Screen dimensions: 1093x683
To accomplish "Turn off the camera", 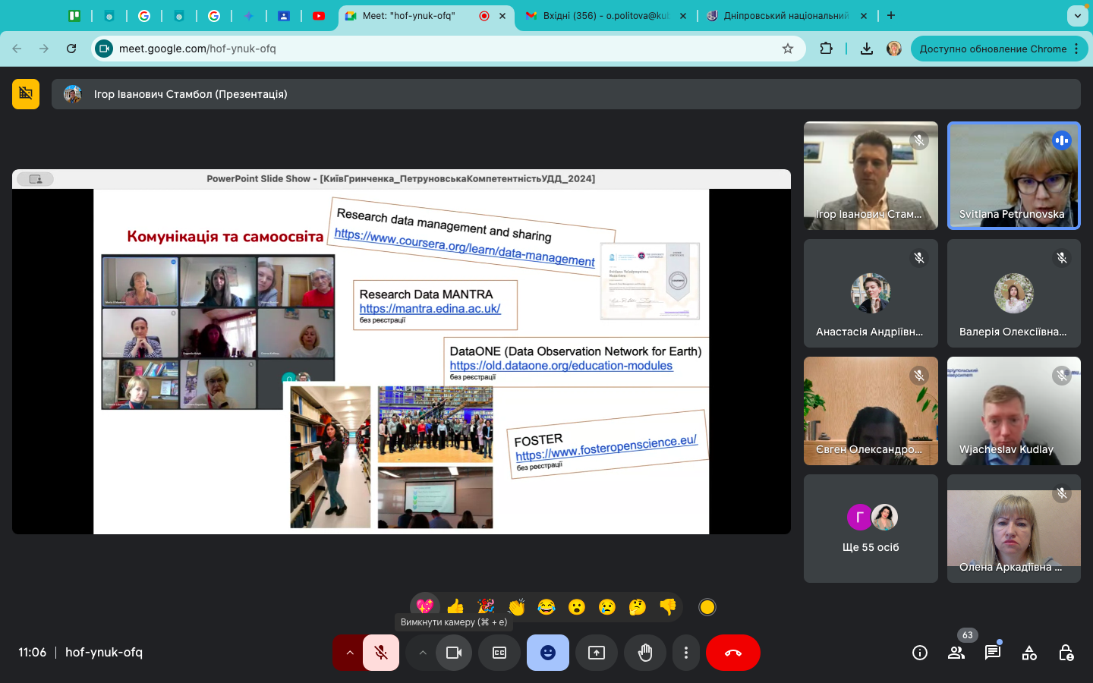I will (x=454, y=653).
